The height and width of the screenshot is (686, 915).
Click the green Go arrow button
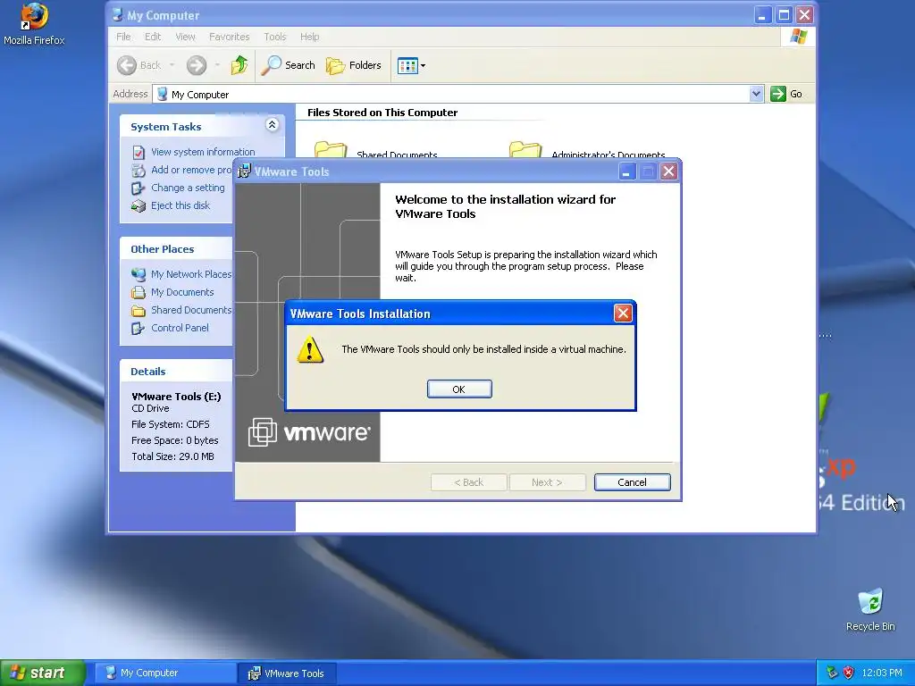tap(778, 94)
